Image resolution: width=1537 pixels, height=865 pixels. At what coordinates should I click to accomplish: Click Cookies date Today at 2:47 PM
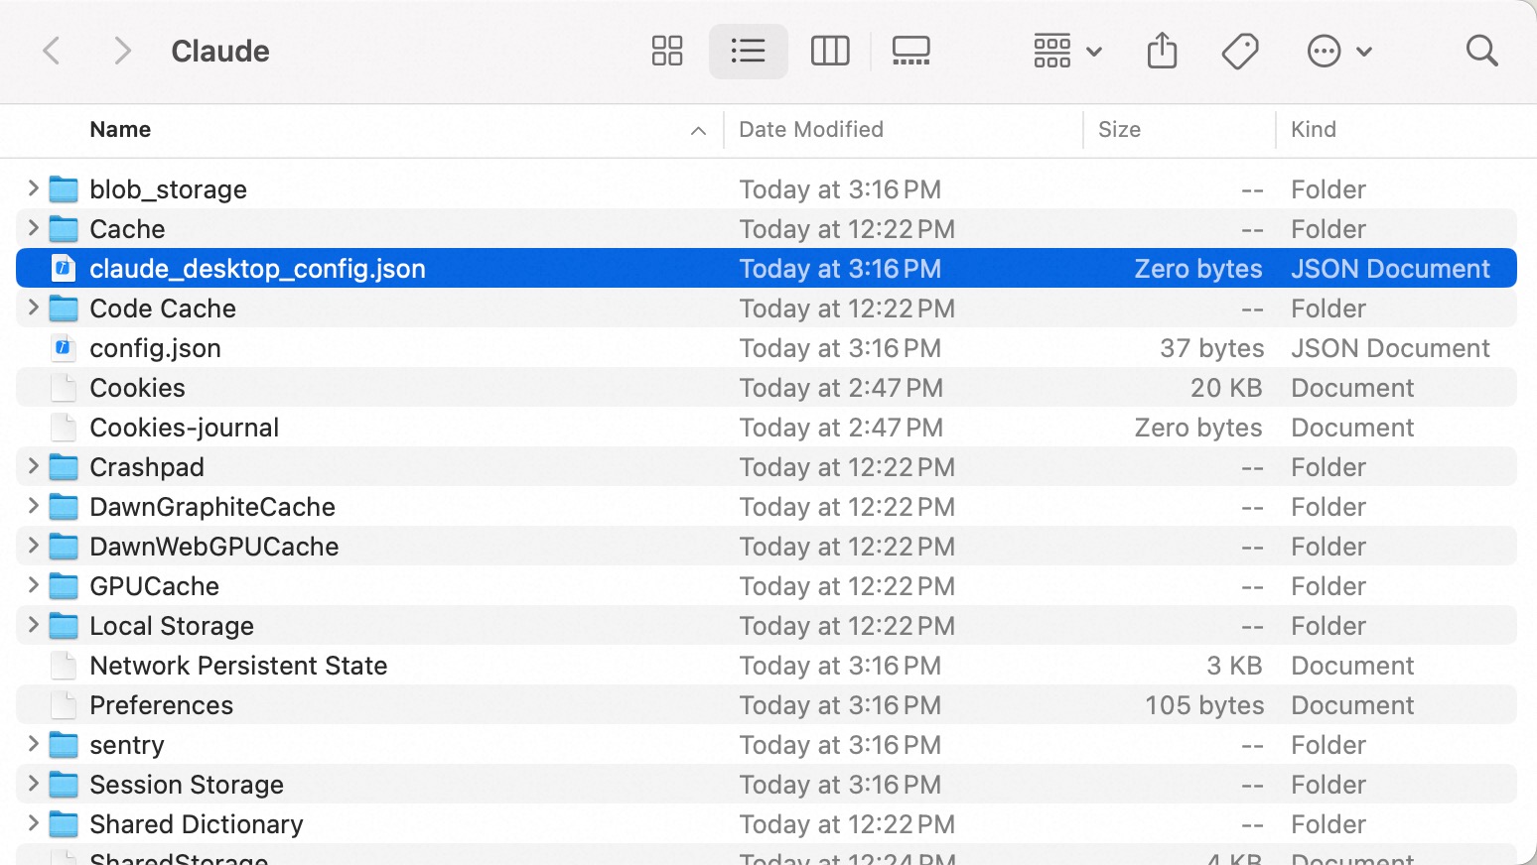(841, 388)
